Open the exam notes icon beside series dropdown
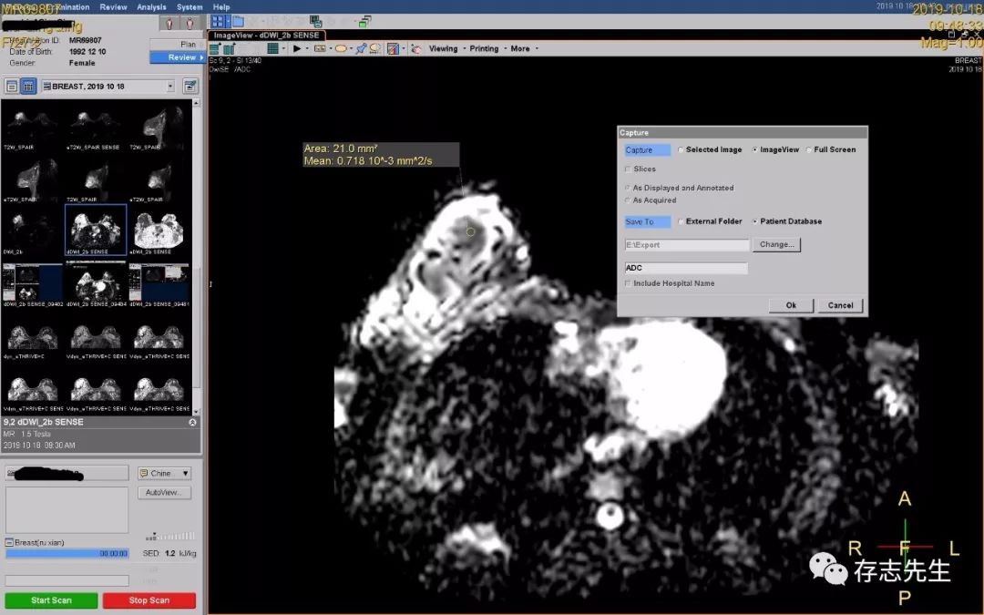Image resolution: width=984 pixels, height=615 pixels. tap(190, 87)
